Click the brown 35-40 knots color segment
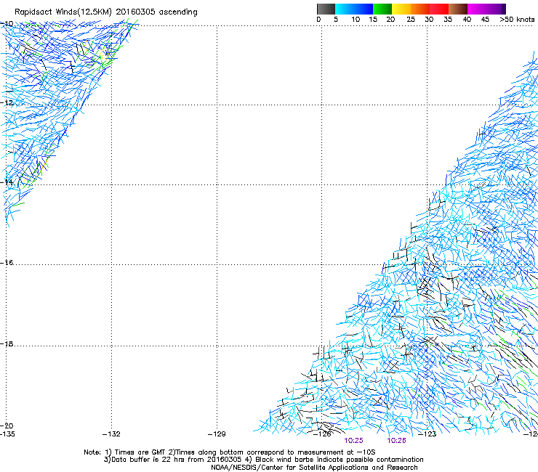The image size is (538, 472). click(x=458, y=9)
